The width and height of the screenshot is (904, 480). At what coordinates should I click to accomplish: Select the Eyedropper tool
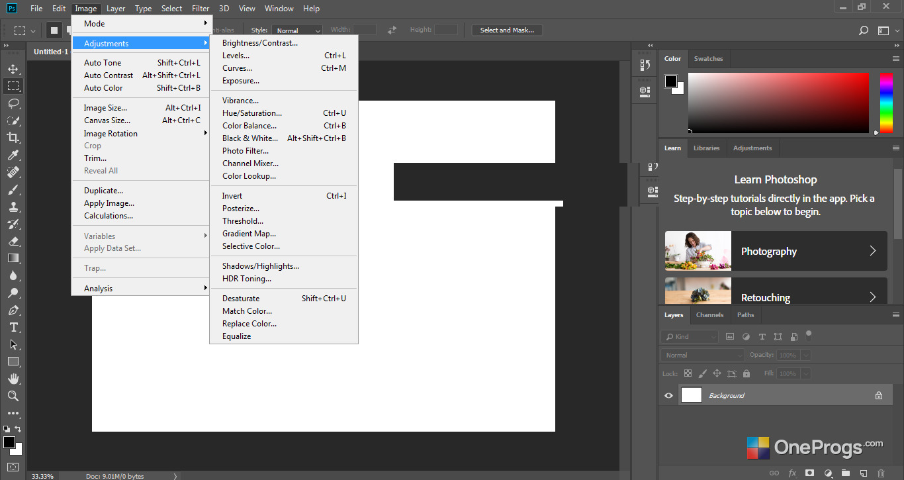coord(13,155)
